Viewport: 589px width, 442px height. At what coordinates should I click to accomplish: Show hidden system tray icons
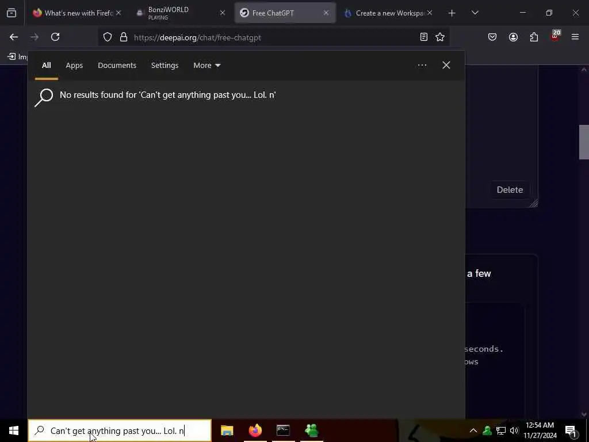(473, 430)
